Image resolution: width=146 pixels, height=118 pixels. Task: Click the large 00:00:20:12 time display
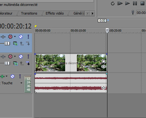(x=15, y=26)
